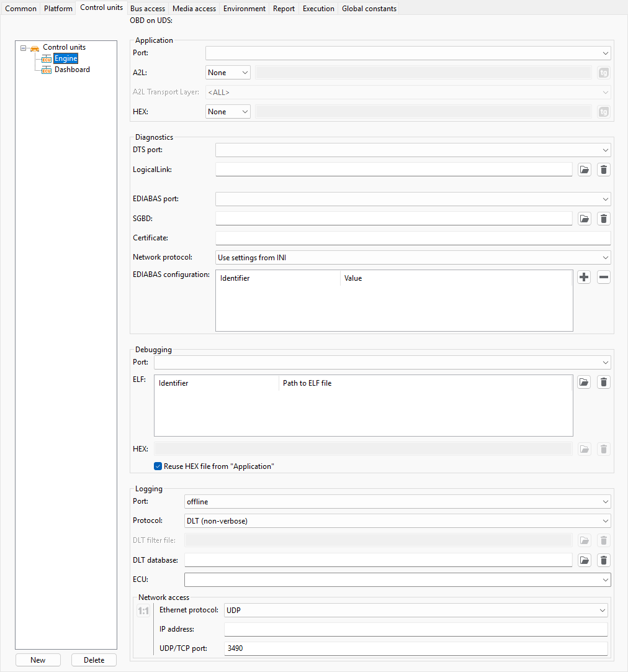Open the Global constants tab
Viewport: 628px width, 672px height.
(369, 9)
